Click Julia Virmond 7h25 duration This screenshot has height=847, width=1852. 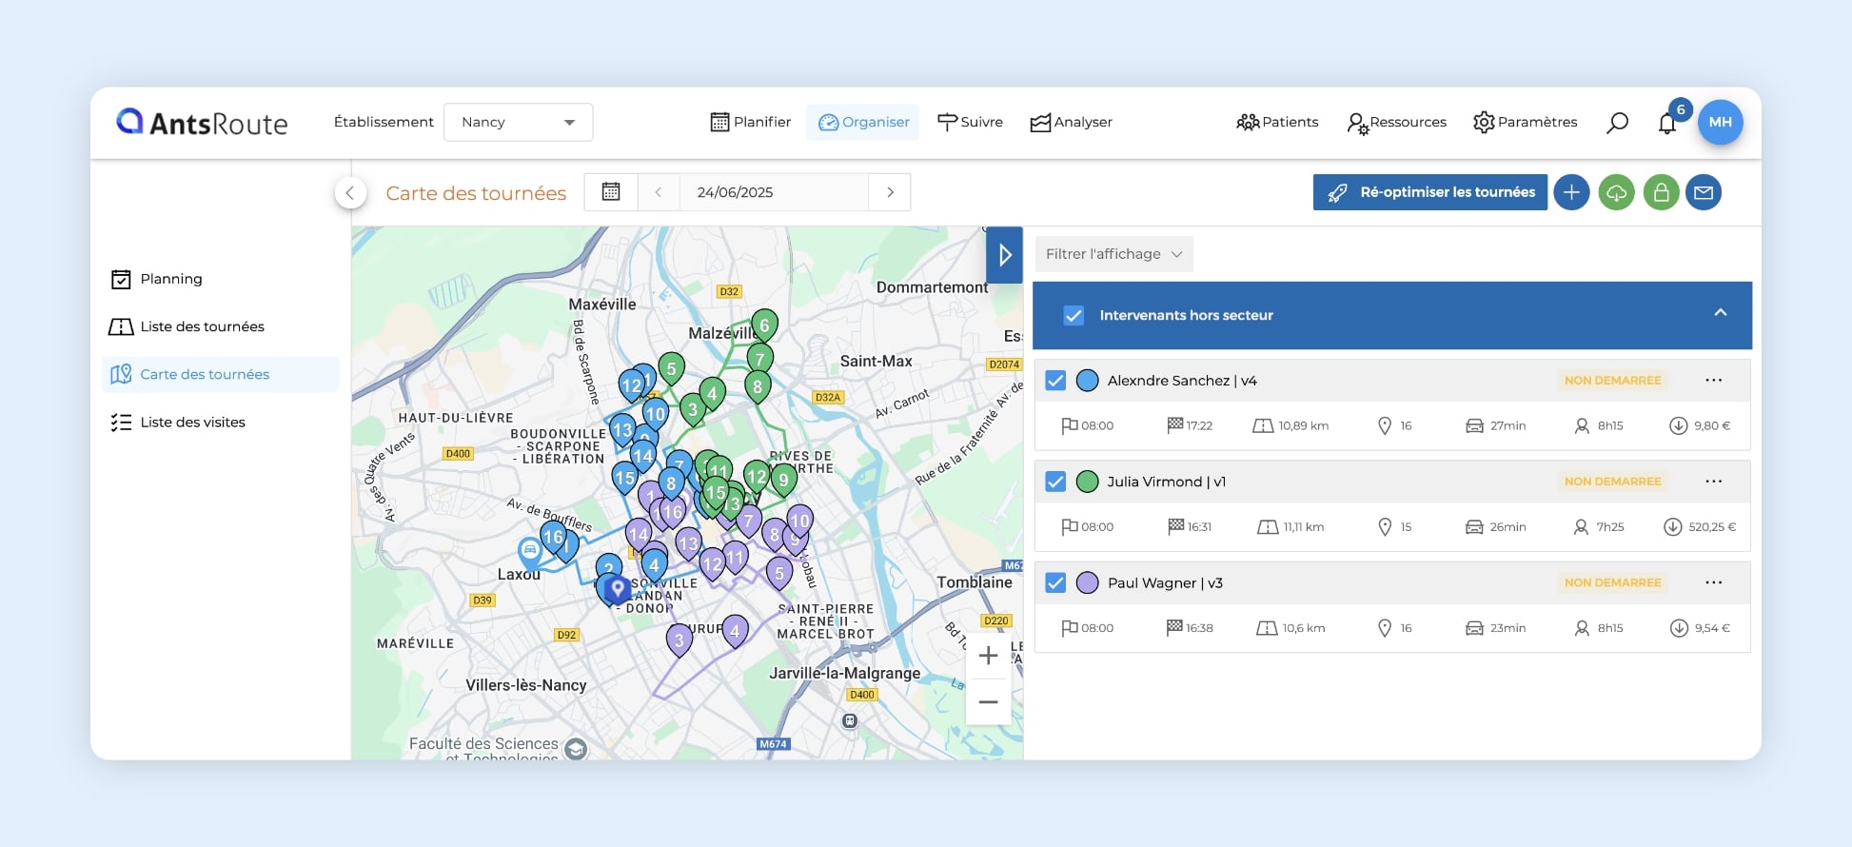point(1599,526)
